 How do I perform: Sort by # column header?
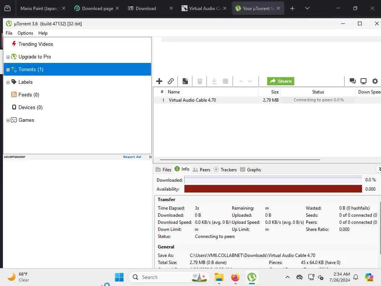[x=162, y=92]
